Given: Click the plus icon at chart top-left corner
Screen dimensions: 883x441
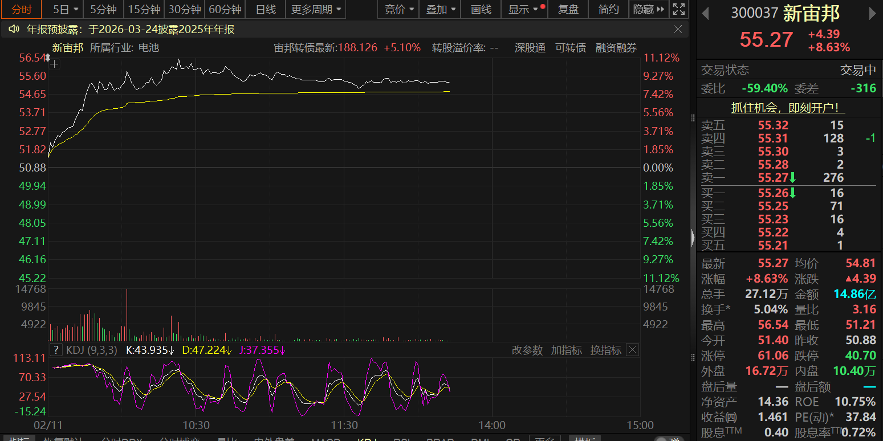Looking at the screenshot, I should (x=54, y=64).
